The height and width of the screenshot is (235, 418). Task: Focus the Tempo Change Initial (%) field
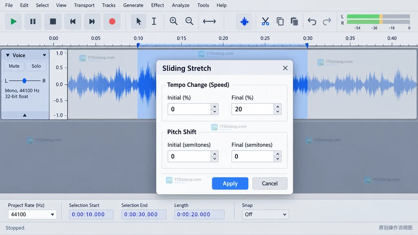[x=189, y=109]
